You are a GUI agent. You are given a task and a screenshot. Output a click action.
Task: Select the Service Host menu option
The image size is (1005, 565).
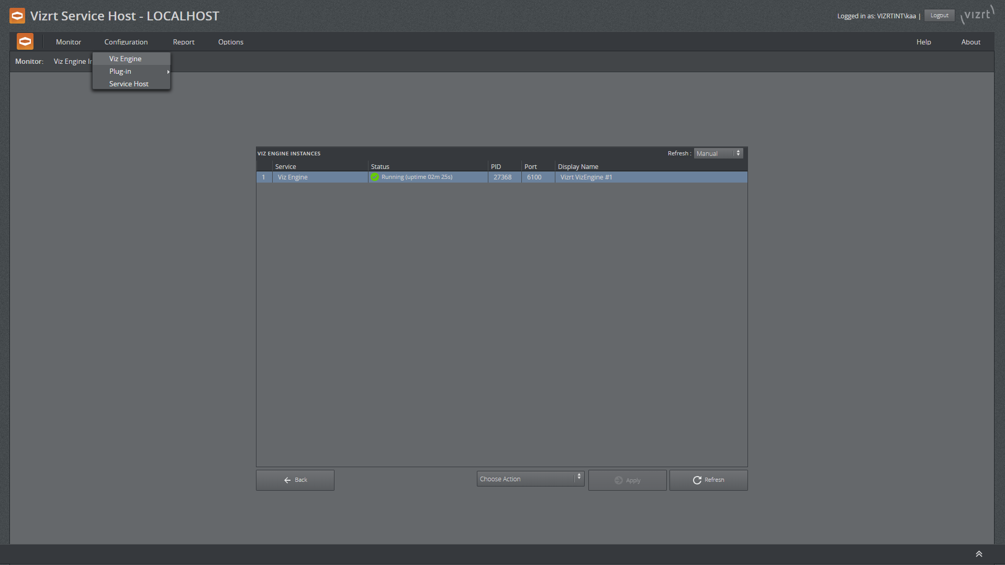128,84
